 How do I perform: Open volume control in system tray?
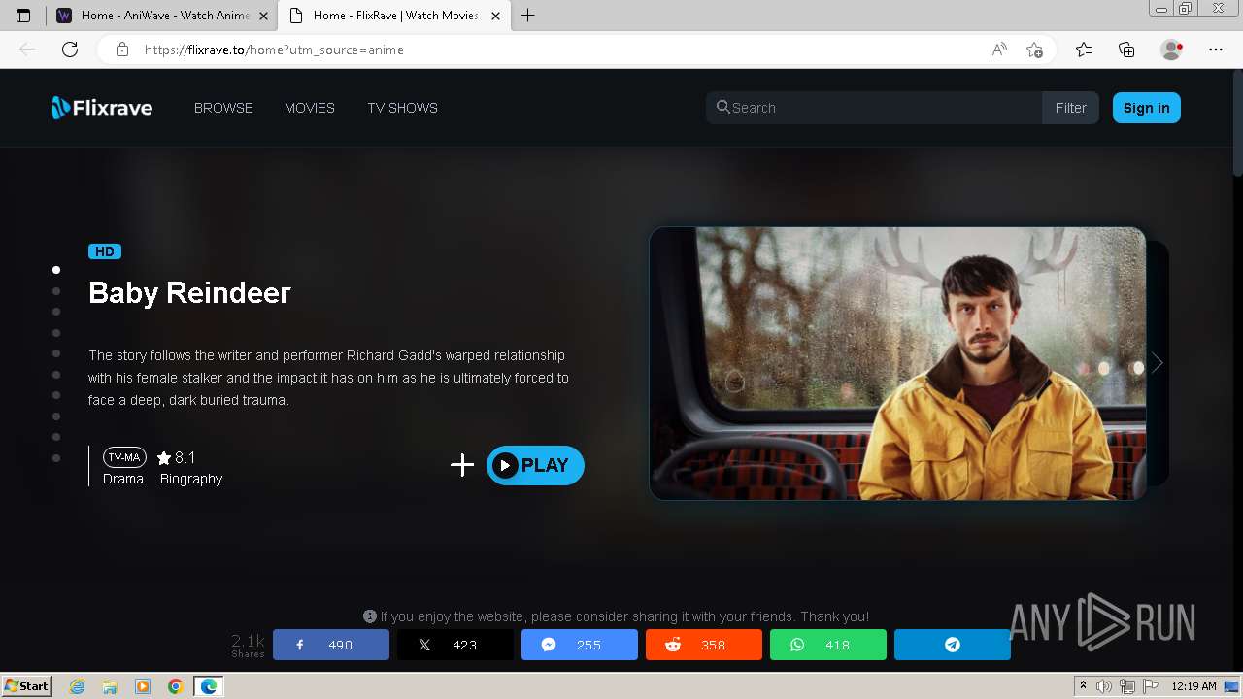point(1104,686)
